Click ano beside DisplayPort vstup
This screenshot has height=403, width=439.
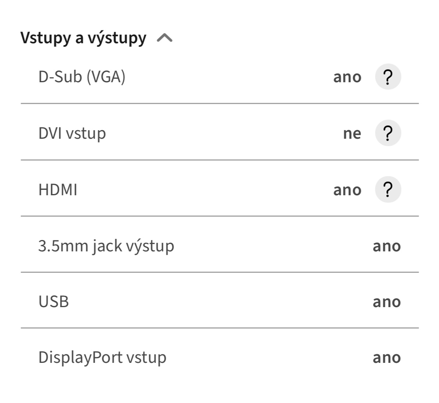pyautogui.click(x=386, y=357)
